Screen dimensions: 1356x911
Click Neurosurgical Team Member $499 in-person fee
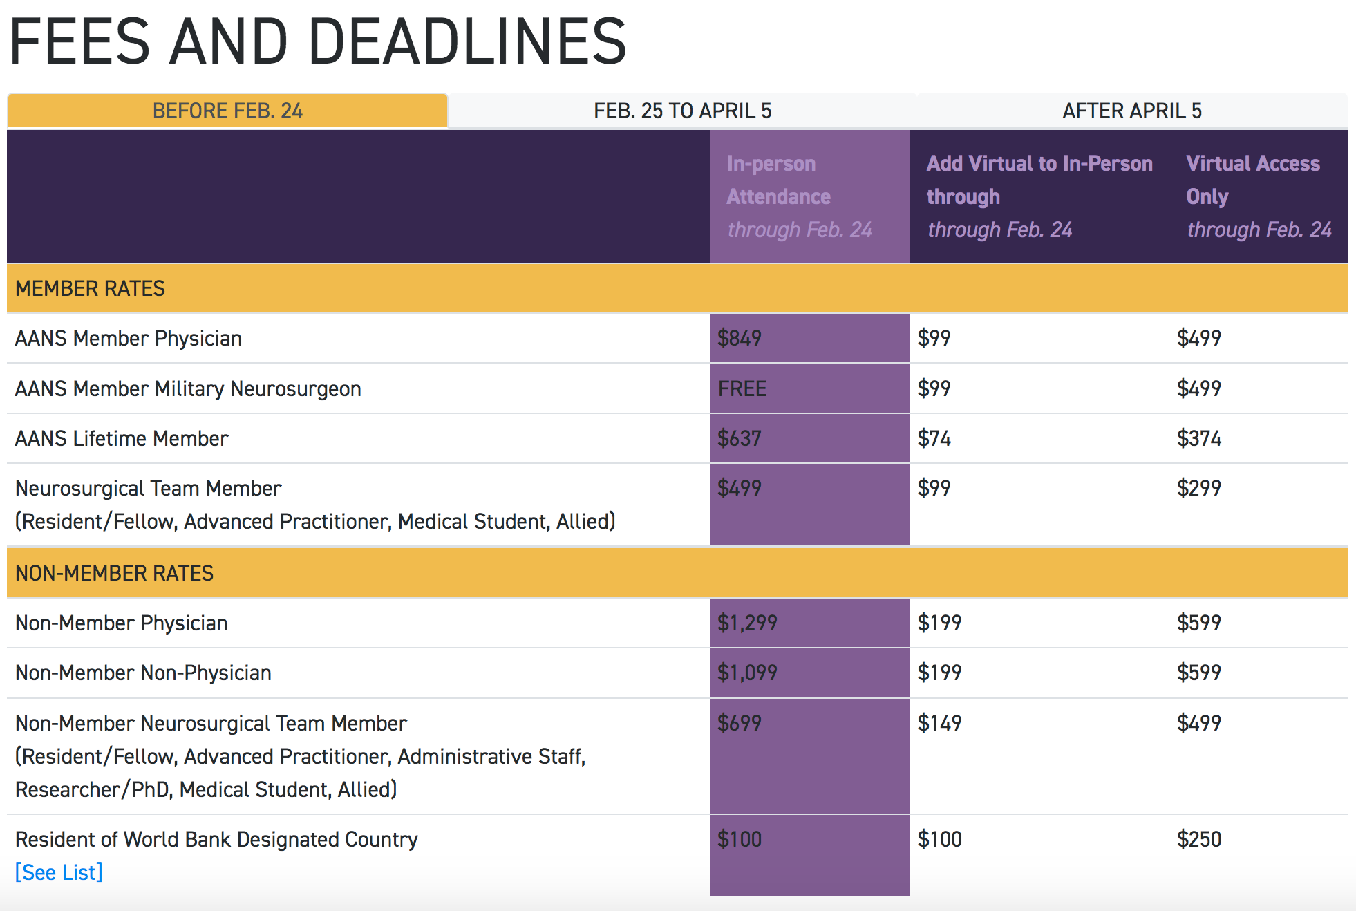[740, 489]
